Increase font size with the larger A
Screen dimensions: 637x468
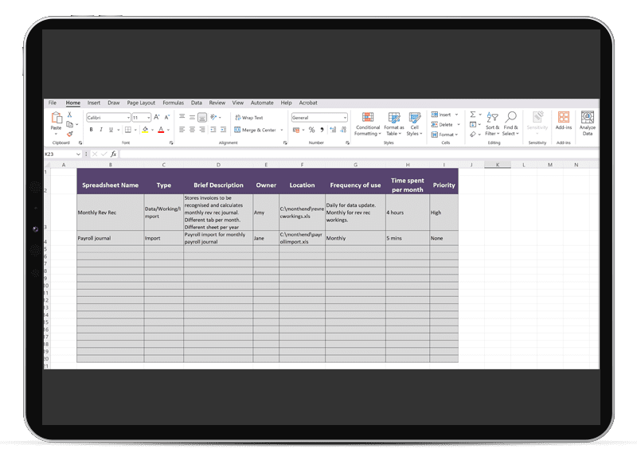(x=157, y=118)
